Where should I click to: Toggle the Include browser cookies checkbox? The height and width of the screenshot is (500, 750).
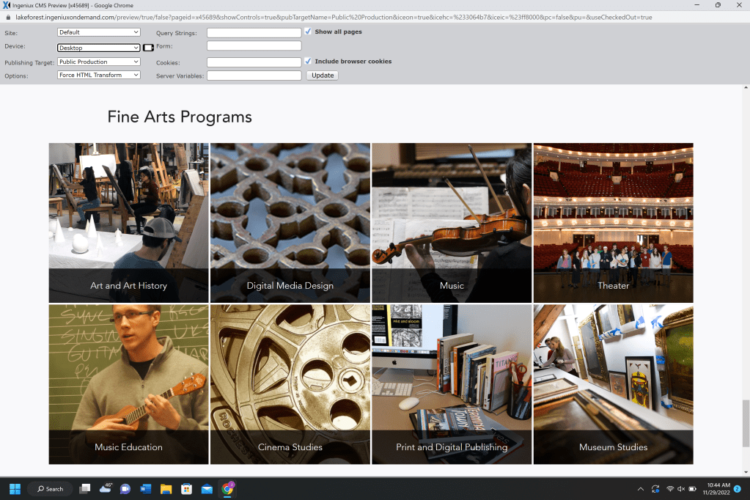click(308, 62)
